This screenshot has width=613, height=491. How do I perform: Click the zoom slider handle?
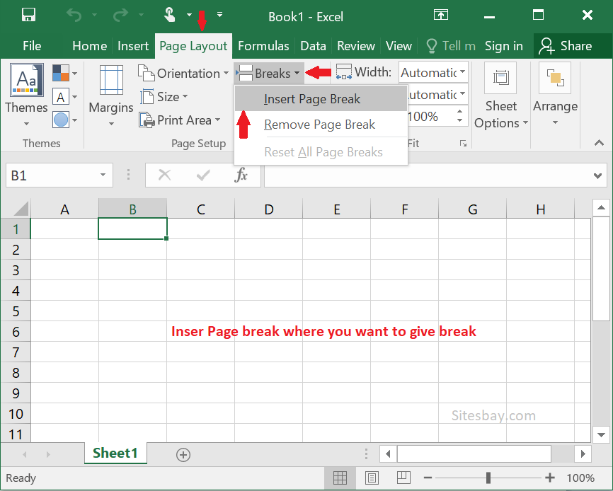(488, 478)
